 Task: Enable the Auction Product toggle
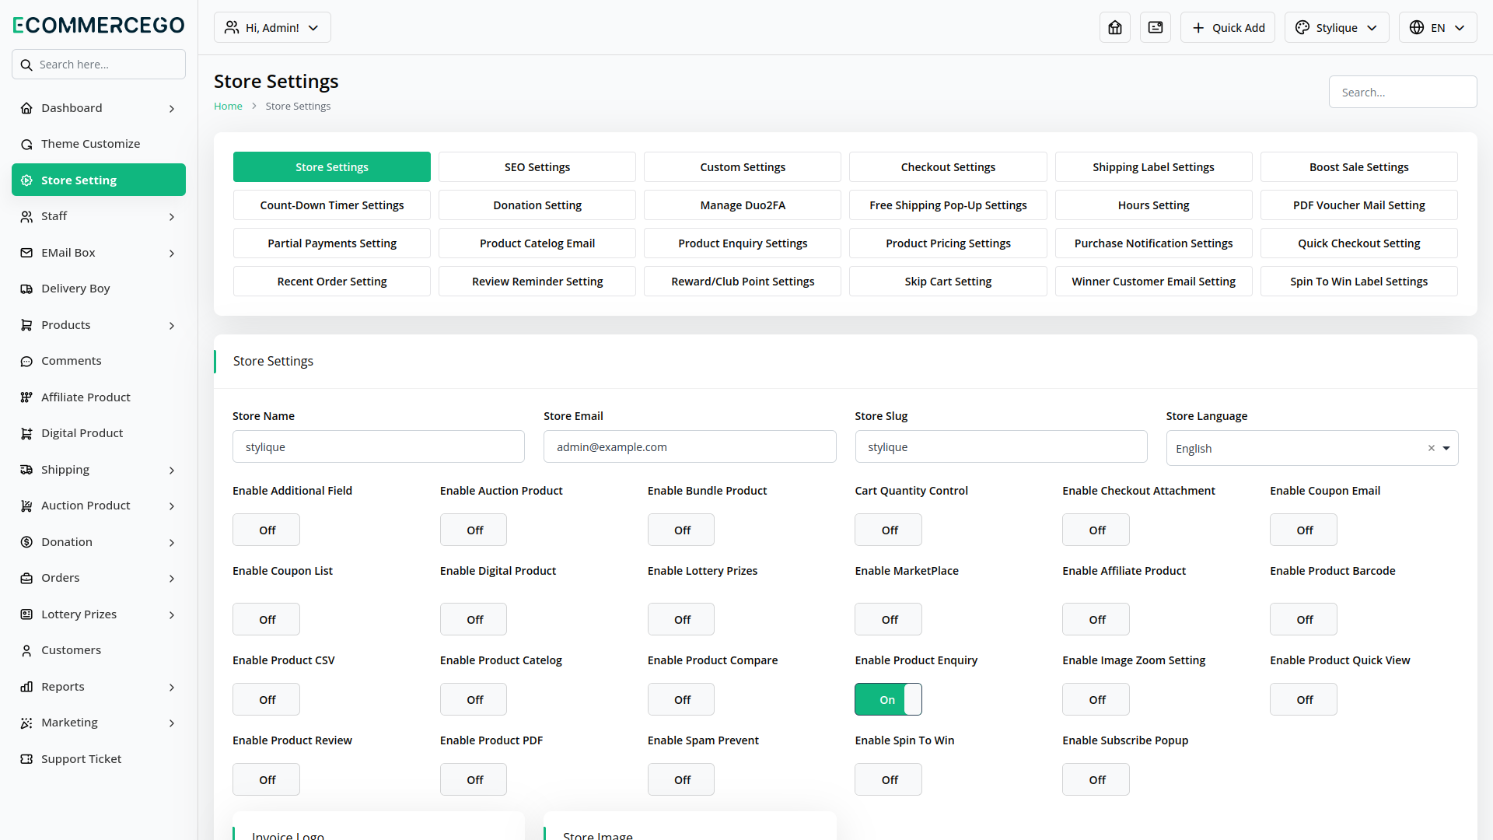(x=474, y=530)
